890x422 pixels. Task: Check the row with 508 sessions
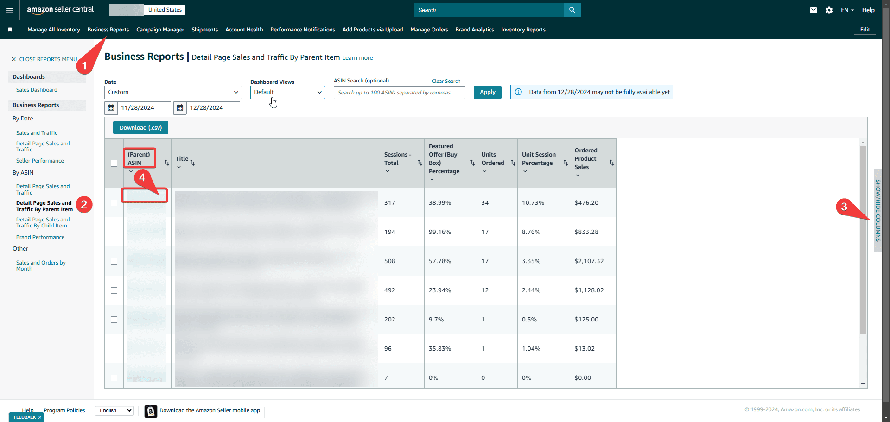click(x=114, y=261)
